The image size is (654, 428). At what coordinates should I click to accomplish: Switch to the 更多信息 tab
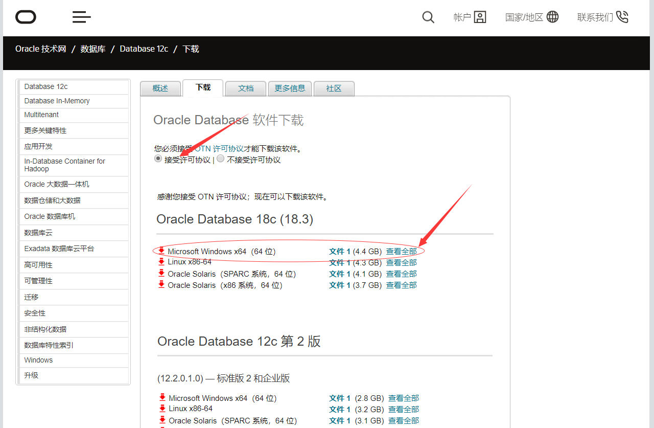290,88
